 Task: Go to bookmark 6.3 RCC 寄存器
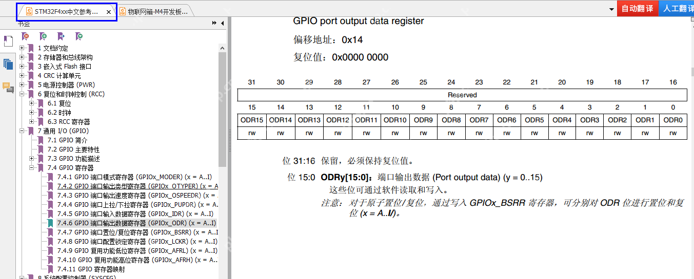(69, 122)
